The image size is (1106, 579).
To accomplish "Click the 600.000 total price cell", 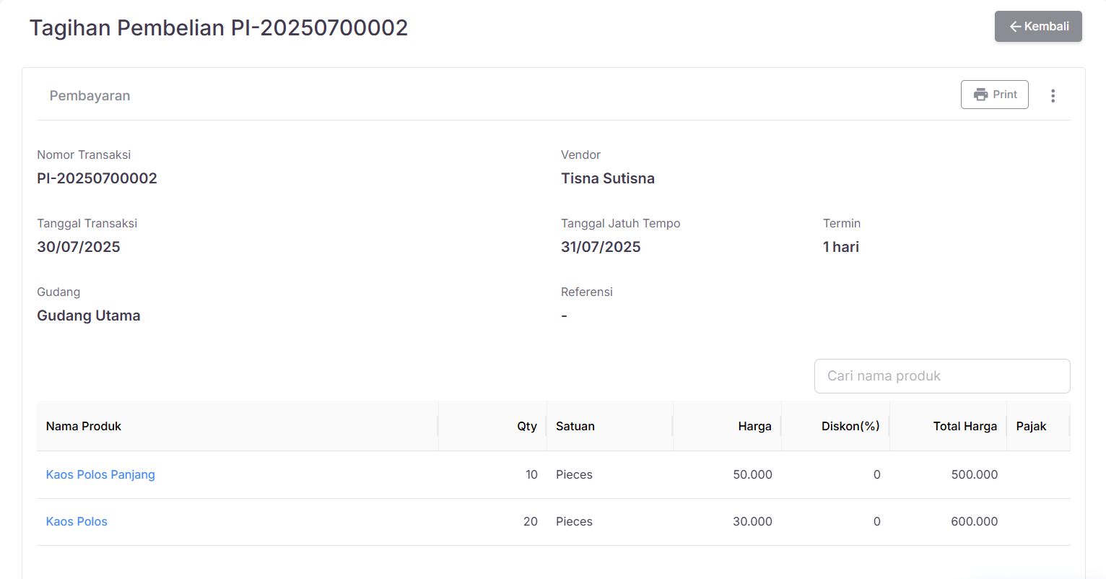I will coord(974,521).
